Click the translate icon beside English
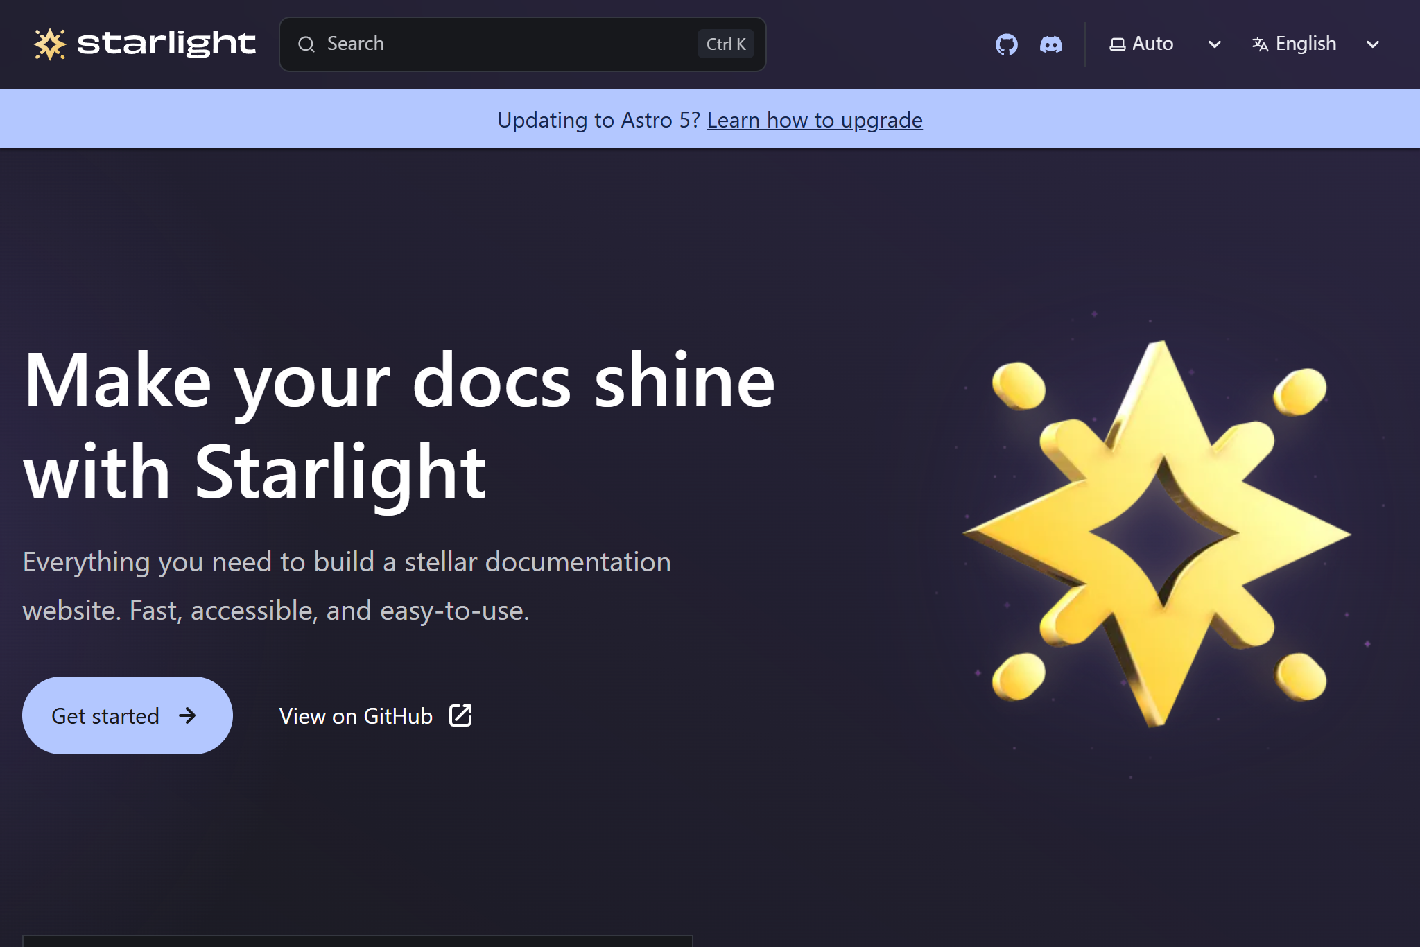Image resolution: width=1420 pixels, height=947 pixels. [x=1260, y=44]
